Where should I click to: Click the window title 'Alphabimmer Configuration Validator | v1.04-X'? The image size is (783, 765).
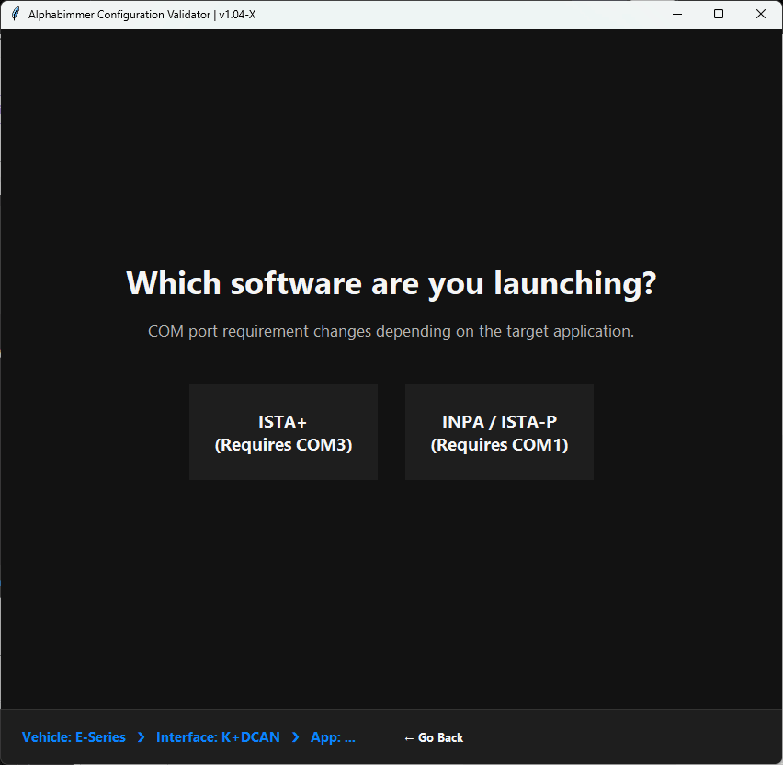click(x=142, y=15)
